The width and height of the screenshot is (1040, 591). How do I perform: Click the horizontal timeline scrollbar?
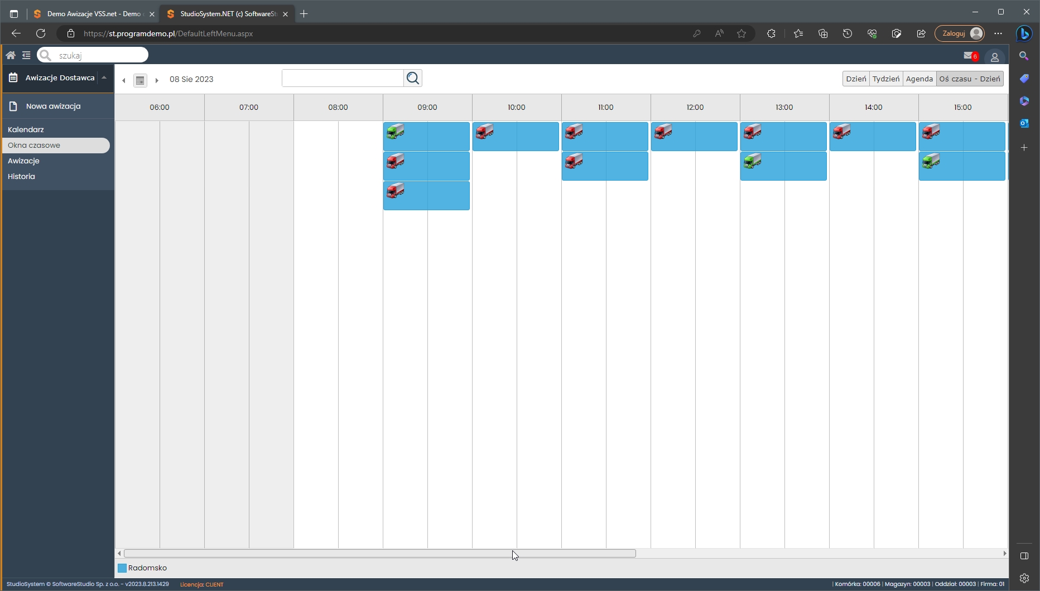pos(379,554)
